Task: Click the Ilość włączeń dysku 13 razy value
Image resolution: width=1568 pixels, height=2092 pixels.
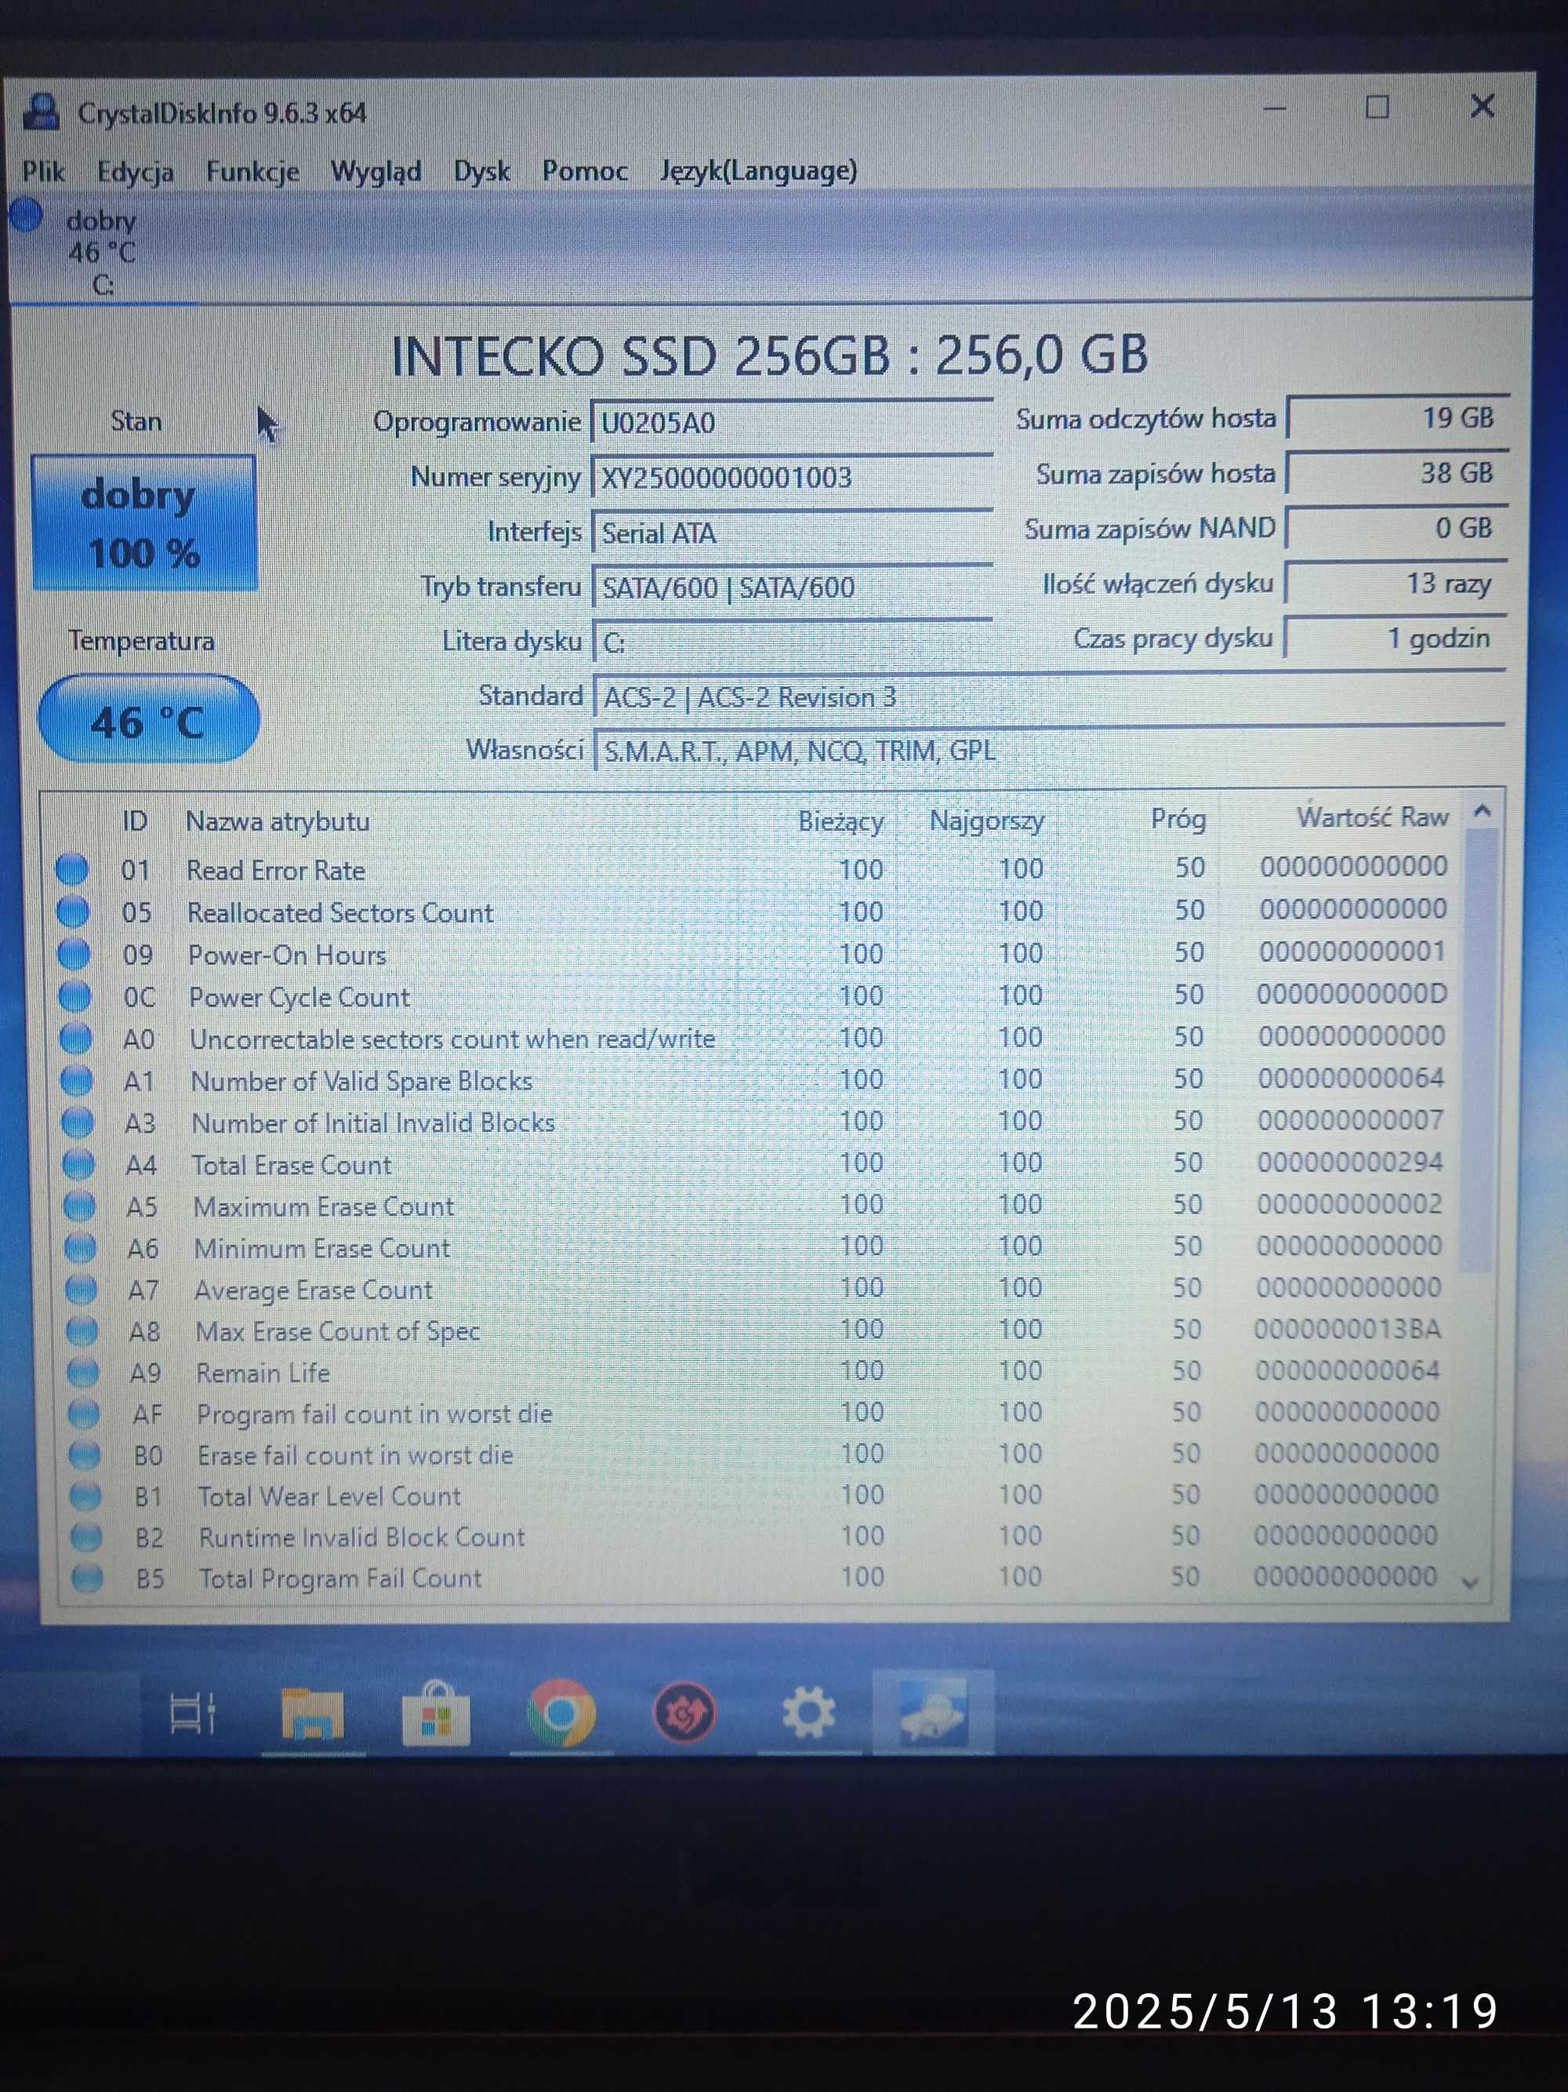Action: coord(1396,583)
